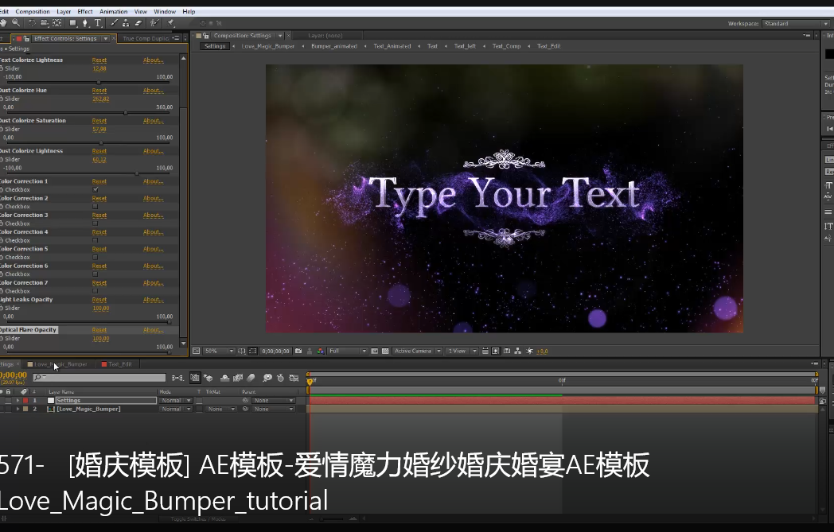Enable Color Correction 6 checkbox

pyautogui.click(x=95, y=274)
